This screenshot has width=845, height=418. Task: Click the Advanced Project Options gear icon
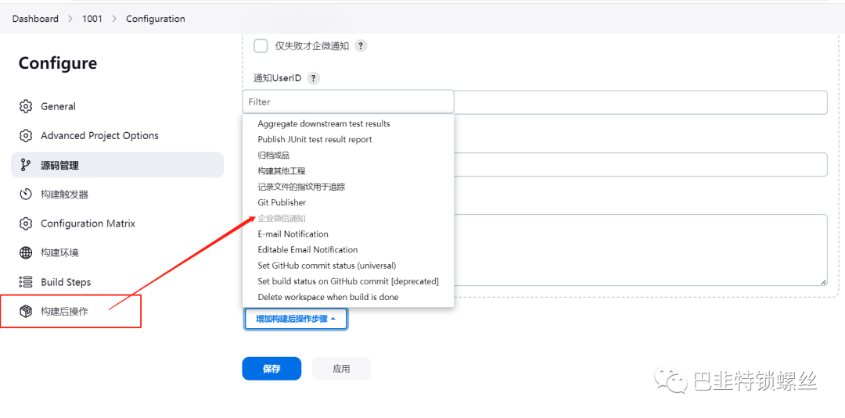26,136
